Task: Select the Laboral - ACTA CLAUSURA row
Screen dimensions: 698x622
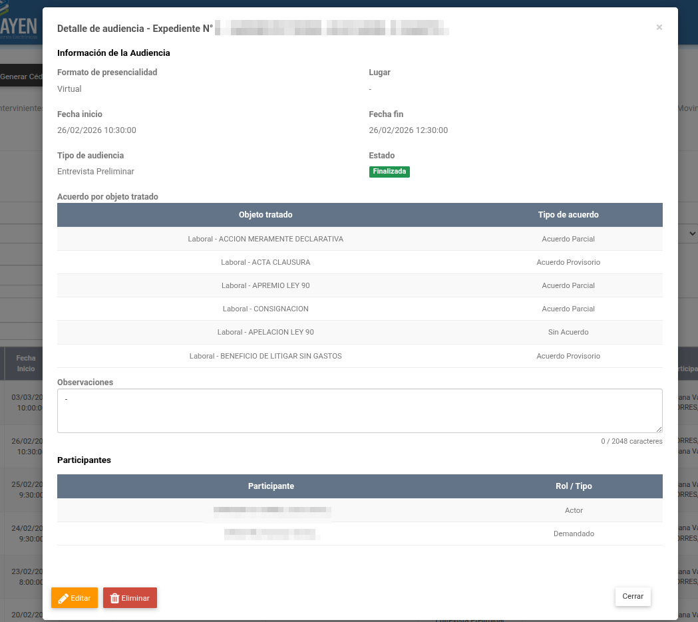Action: [x=265, y=262]
